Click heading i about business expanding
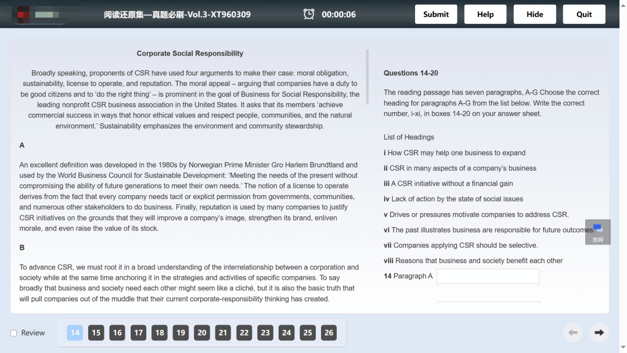627x353 pixels. [454, 153]
